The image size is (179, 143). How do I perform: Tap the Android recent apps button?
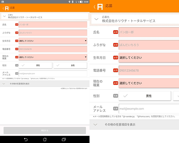click(64, 139)
